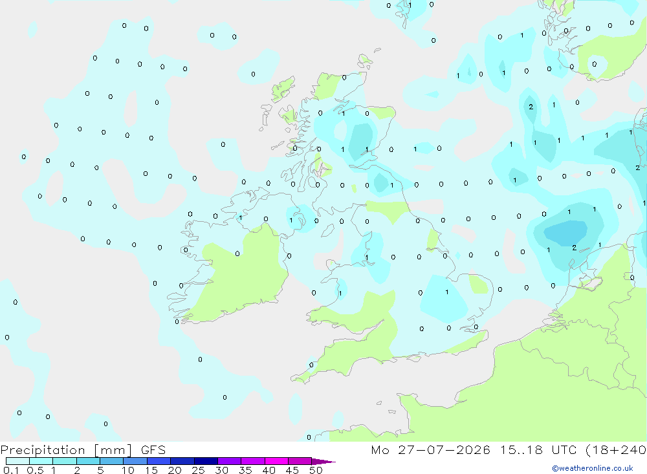This screenshot has width=647, height=474.
Task: Click the '25' legend value
Action: click(x=198, y=470)
